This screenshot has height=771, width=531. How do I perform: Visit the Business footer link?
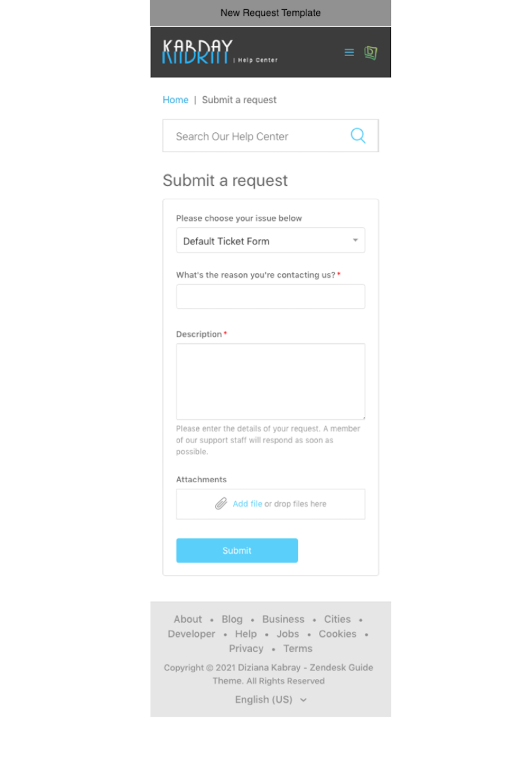283,619
